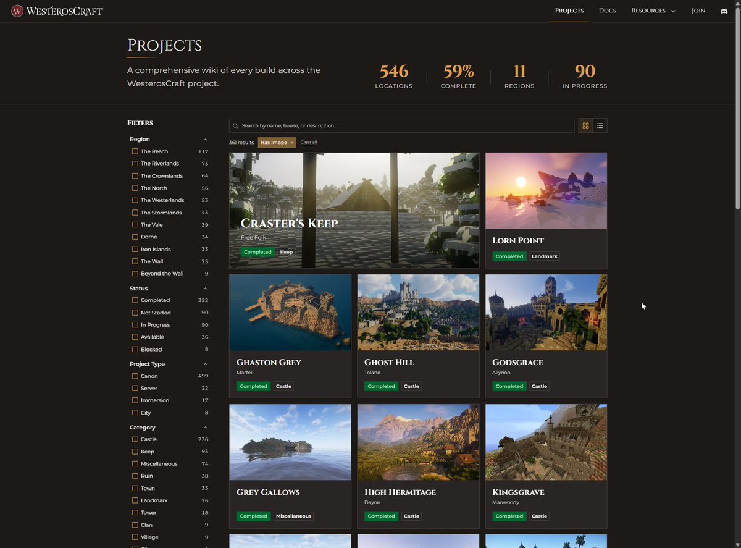741x548 pixels.
Task: Select Dorne region checkbox
Action: tap(135, 237)
